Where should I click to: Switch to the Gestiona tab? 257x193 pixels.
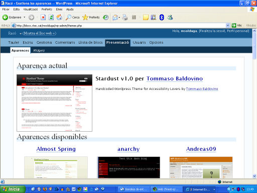44,43
